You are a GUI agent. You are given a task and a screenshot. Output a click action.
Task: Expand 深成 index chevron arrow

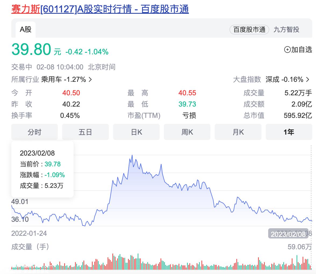307,79
